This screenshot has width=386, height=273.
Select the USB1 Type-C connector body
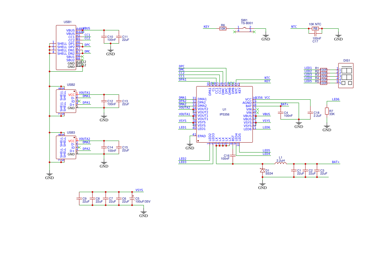pos(66,48)
